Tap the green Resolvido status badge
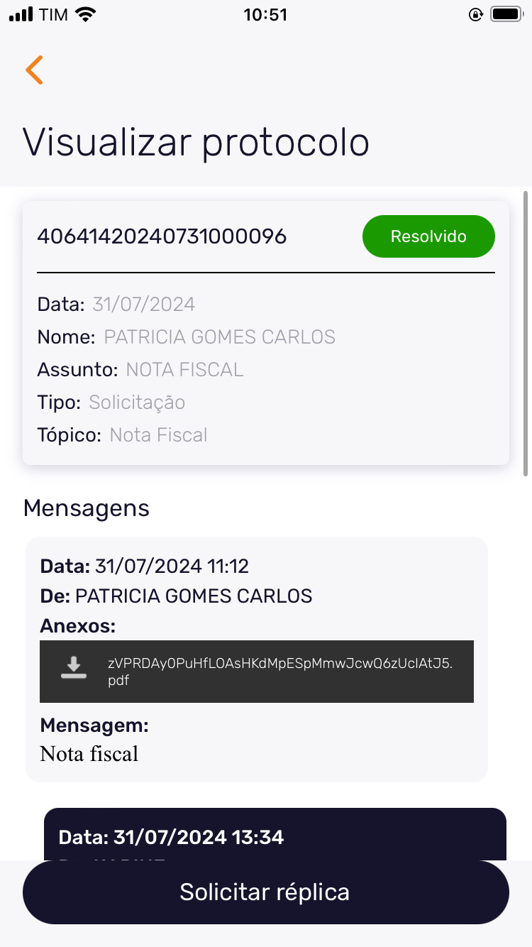This screenshot has width=532, height=947. (x=428, y=236)
